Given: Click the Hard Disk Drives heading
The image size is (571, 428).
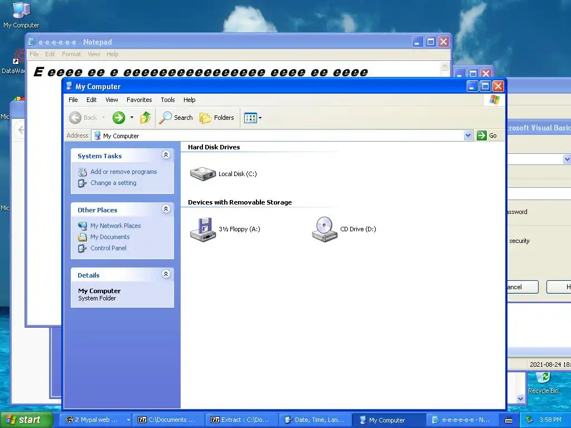Looking at the screenshot, I should click(214, 147).
